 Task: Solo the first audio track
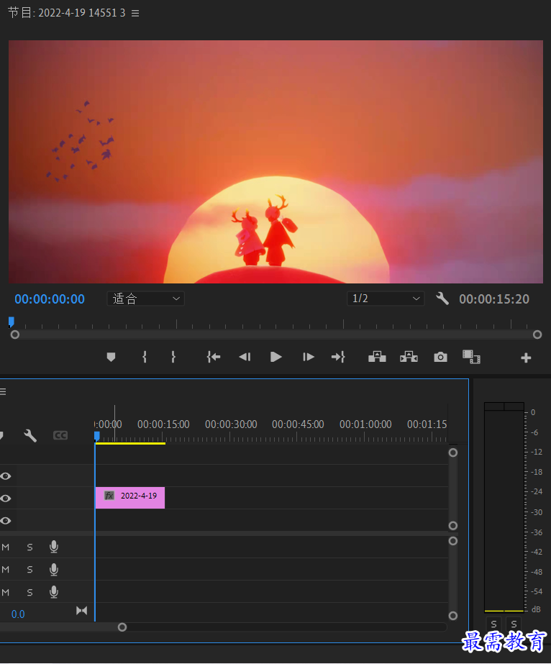click(29, 547)
